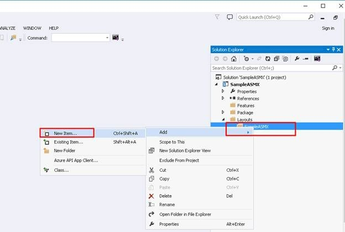Click the last icon on the Solution Explorer toolbar
This screenshot has height=232, width=345.
(x=317, y=59)
